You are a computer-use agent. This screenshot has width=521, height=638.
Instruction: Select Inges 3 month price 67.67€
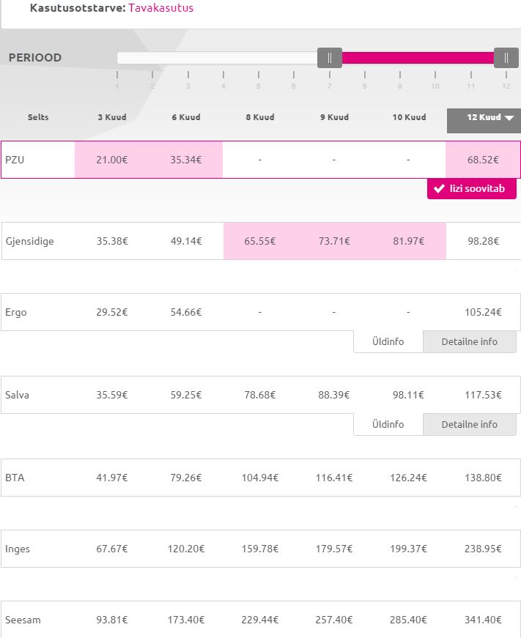(x=112, y=549)
